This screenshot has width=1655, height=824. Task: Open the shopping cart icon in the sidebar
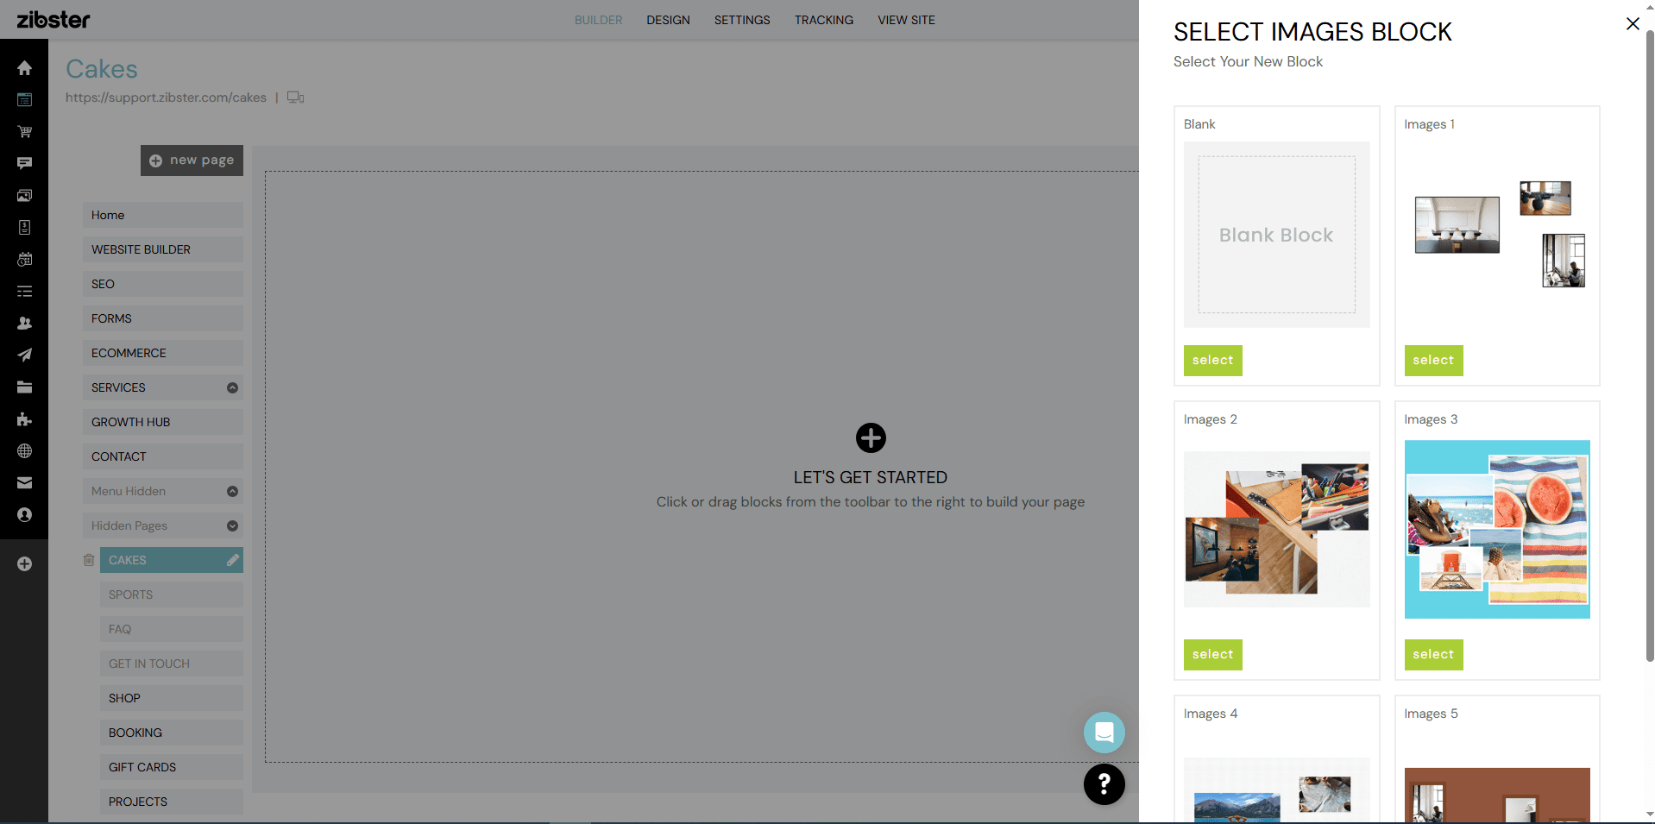[x=24, y=132]
